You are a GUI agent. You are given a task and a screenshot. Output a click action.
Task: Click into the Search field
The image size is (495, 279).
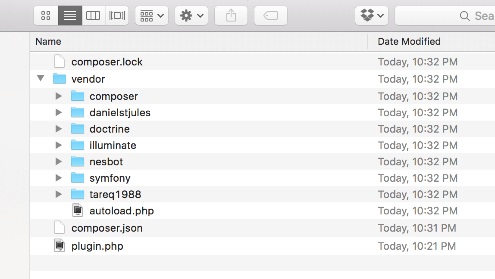pos(445,15)
